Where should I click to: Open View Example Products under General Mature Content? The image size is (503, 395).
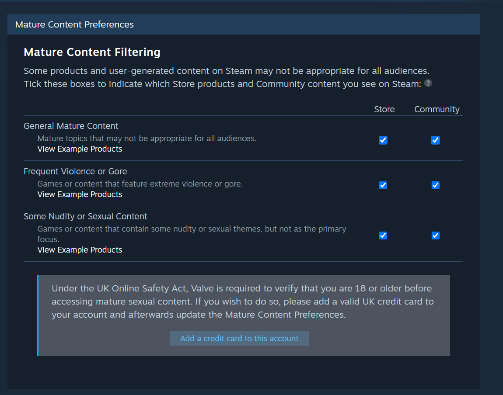80,149
